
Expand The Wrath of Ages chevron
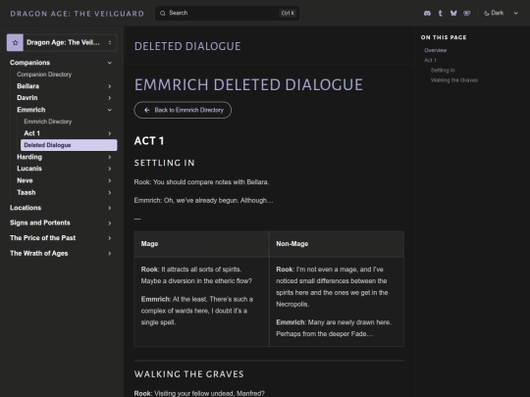point(110,253)
